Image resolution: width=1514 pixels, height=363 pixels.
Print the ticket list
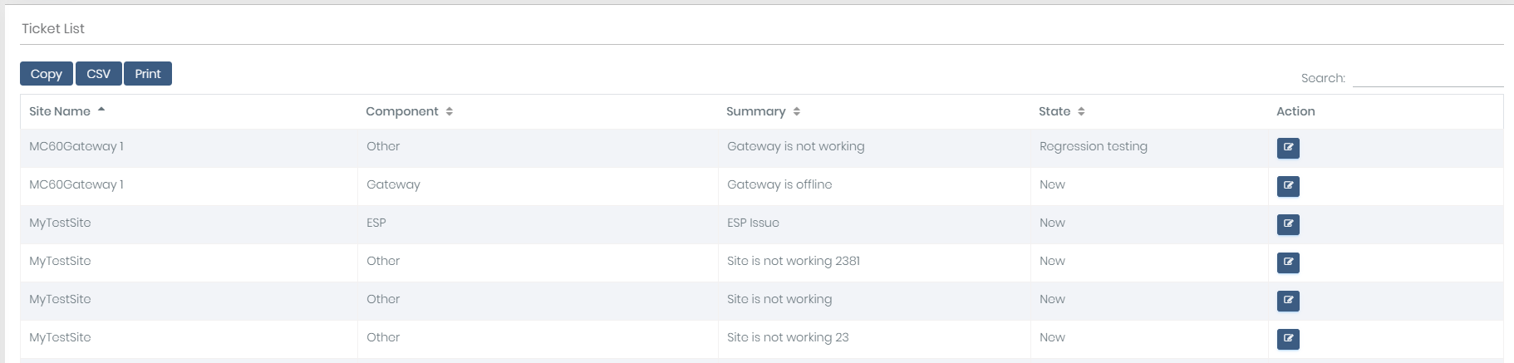click(148, 74)
